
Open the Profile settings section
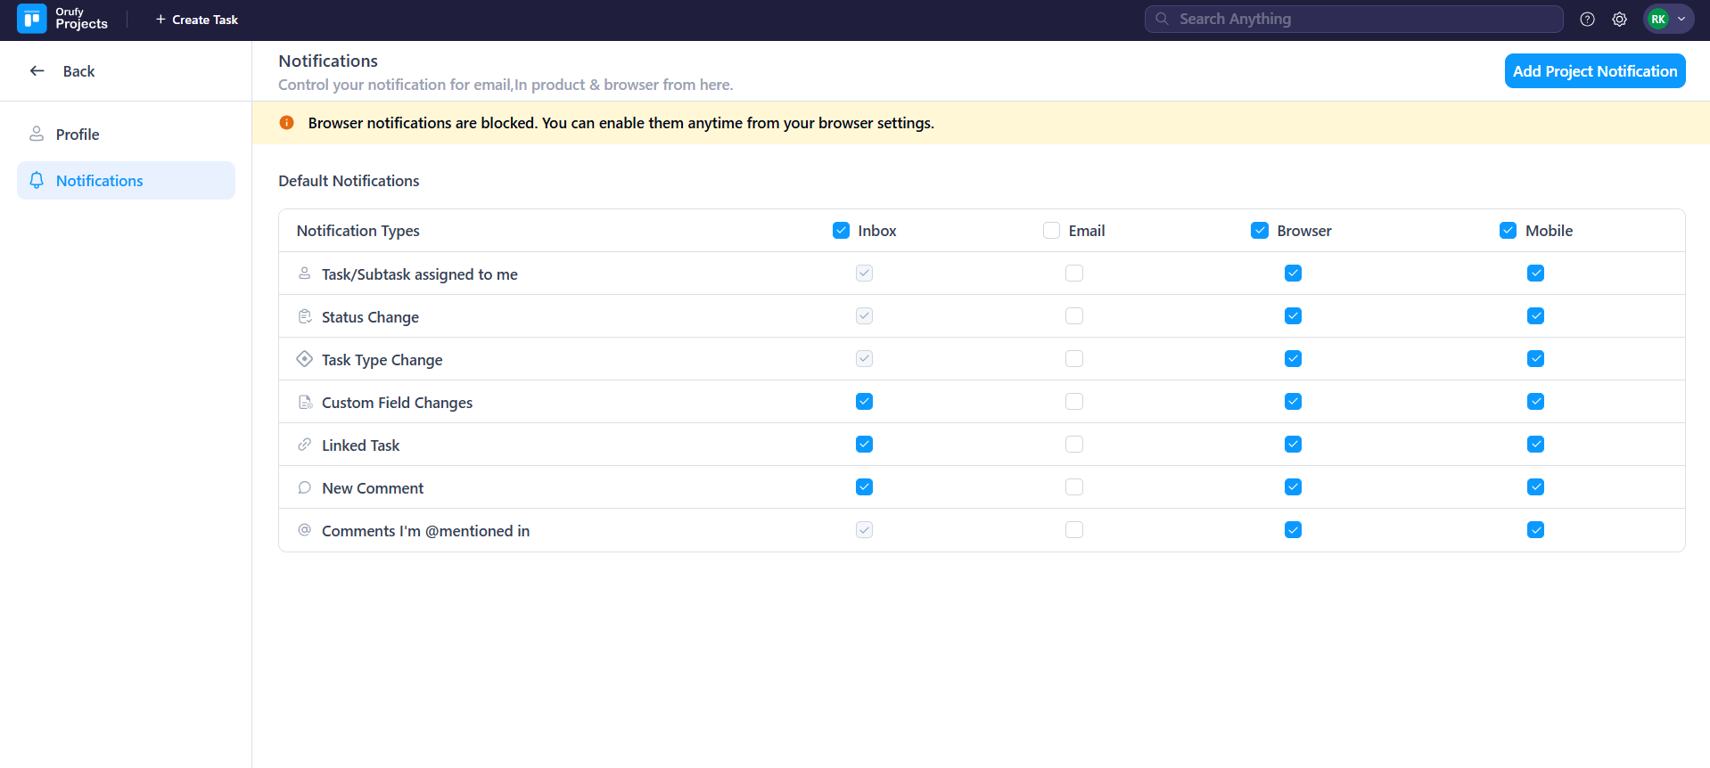pos(78,135)
